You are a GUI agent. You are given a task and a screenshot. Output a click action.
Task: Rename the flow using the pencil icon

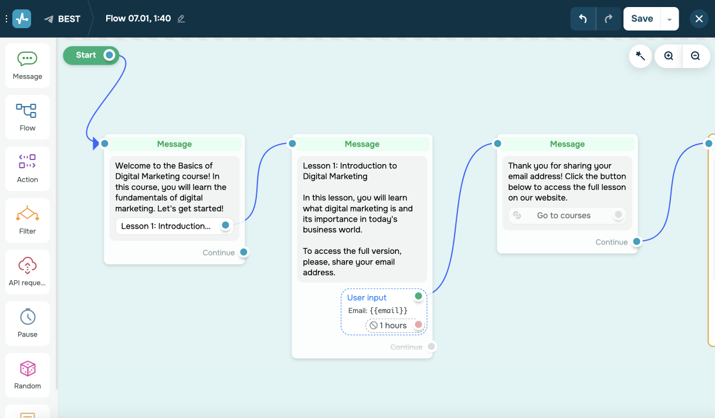point(181,18)
